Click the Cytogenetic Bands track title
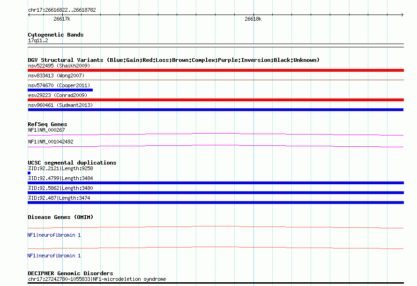 coord(56,35)
